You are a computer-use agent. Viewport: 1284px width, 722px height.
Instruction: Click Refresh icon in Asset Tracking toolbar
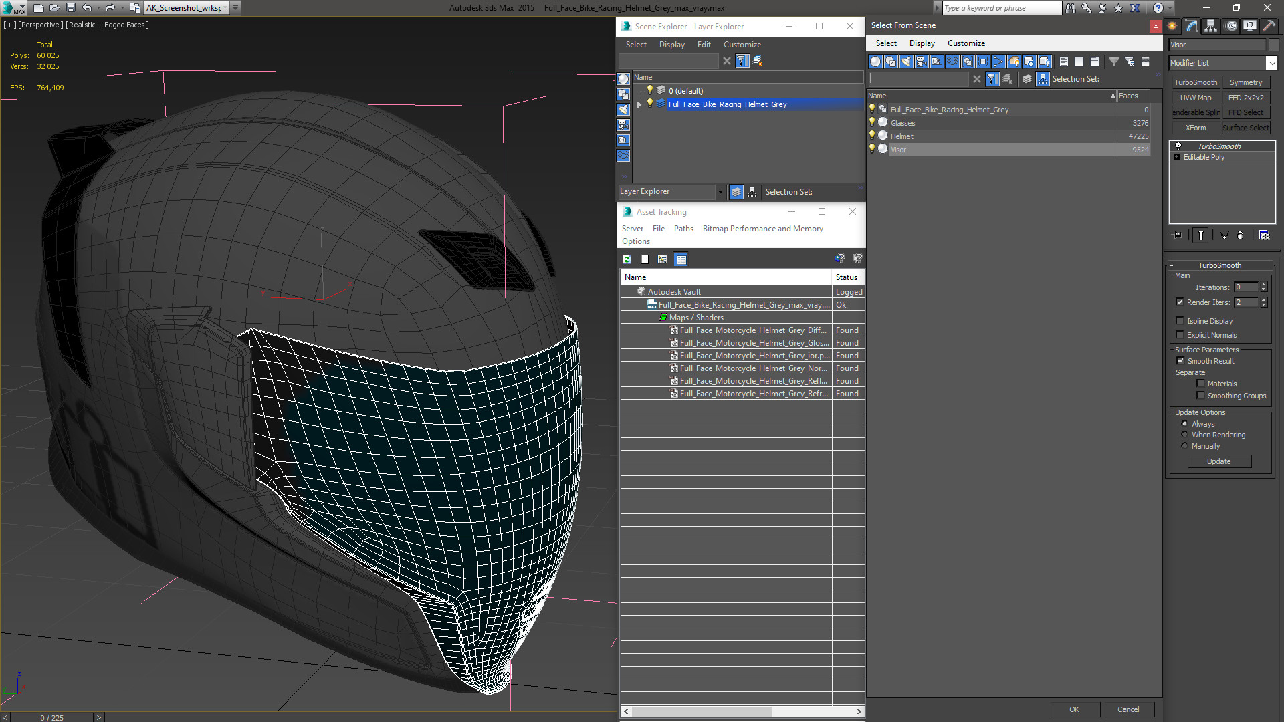pos(627,259)
